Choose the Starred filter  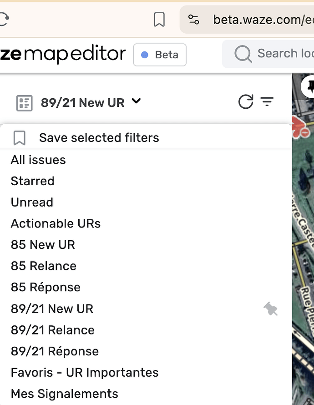[33, 181]
